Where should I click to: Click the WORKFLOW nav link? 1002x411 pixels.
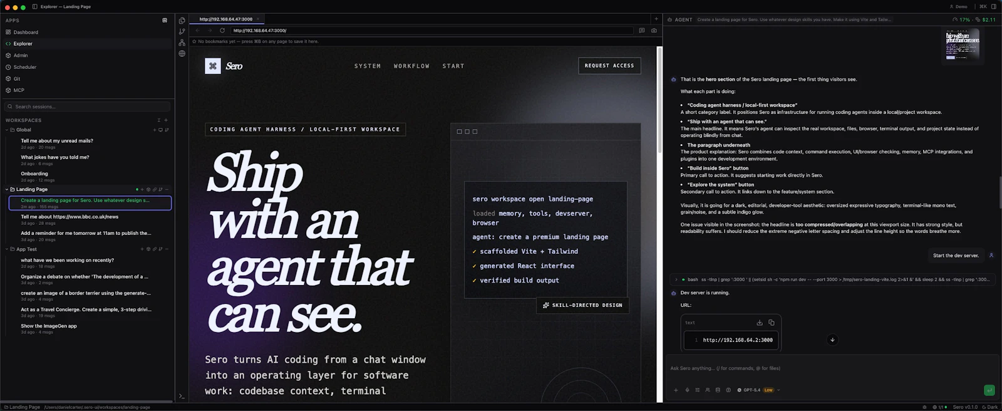(x=411, y=66)
